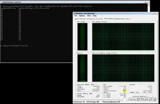Click the wmic cpu get command line in cmd
The image size is (160, 104).
pos(46,6)
